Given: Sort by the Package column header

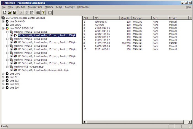Looking at the screenshot, I should click(142, 18).
